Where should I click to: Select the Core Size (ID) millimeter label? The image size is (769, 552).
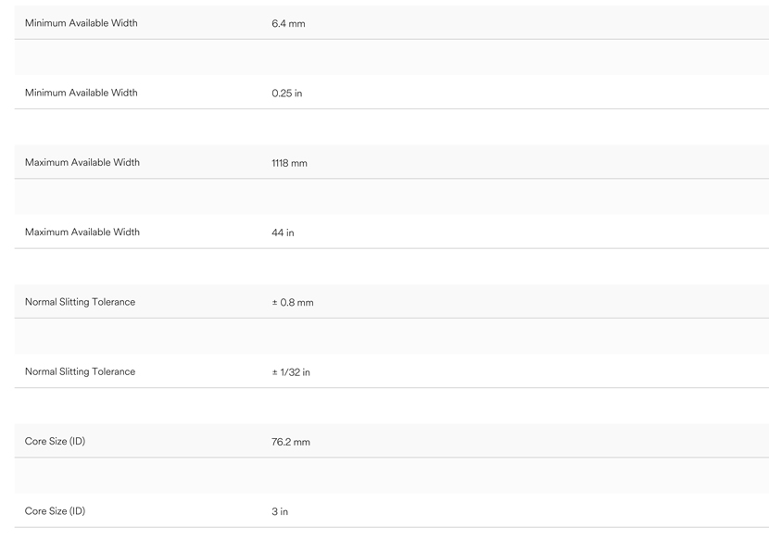pyautogui.click(x=55, y=441)
